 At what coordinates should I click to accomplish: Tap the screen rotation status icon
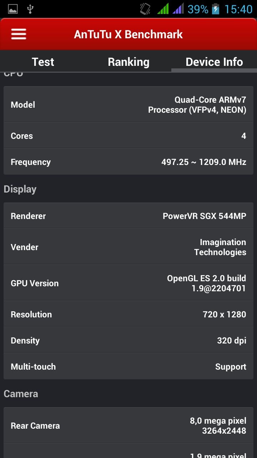coord(145,9)
